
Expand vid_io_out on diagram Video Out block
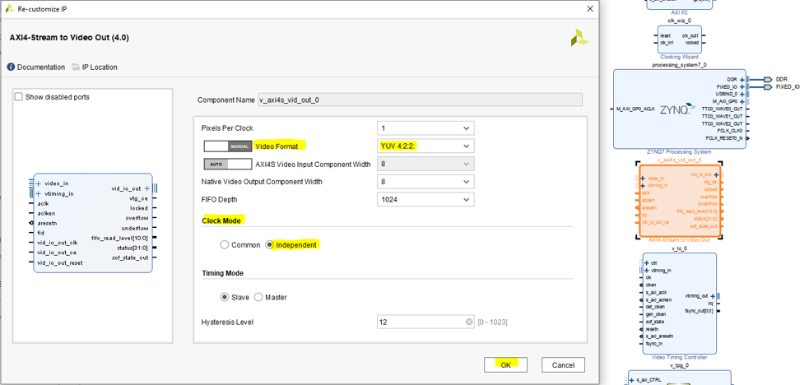tap(716, 175)
